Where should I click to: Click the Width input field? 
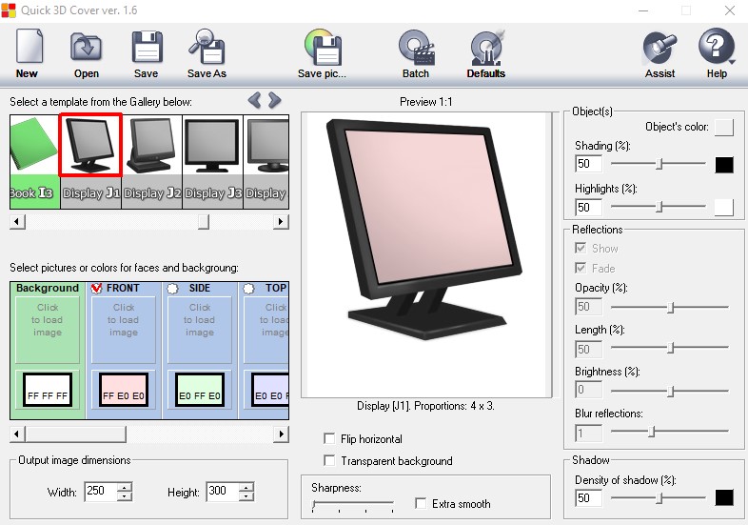point(101,491)
